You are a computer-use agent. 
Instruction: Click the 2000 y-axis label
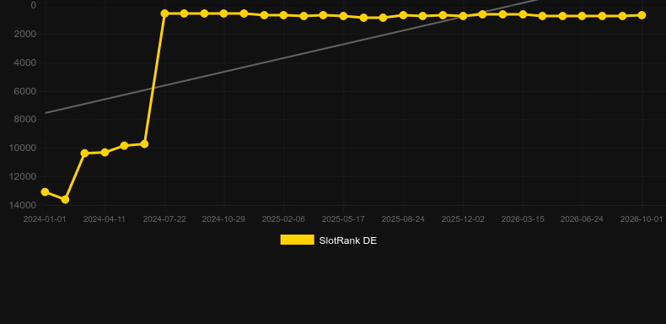(25, 34)
